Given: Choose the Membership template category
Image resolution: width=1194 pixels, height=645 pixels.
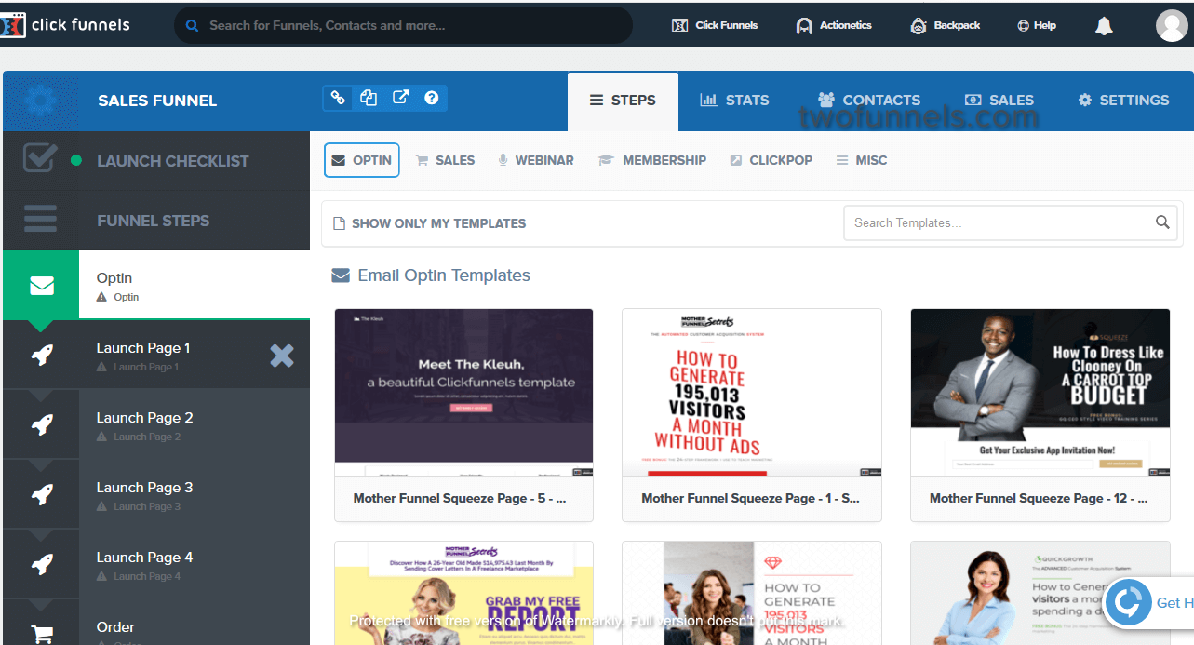Looking at the screenshot, I should click(651, 160).
